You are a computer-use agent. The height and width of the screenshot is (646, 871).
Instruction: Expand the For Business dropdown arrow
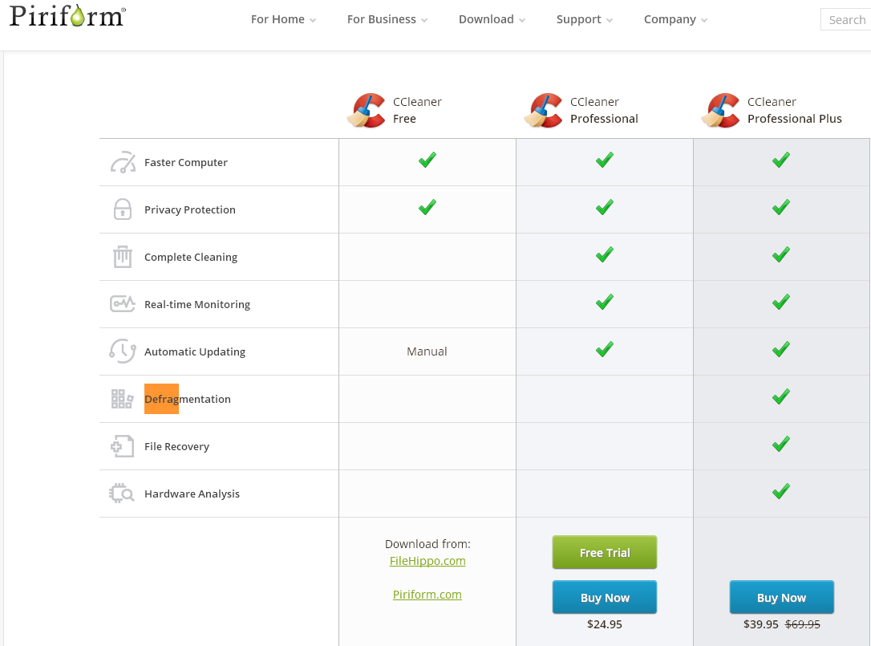point(424,21)
